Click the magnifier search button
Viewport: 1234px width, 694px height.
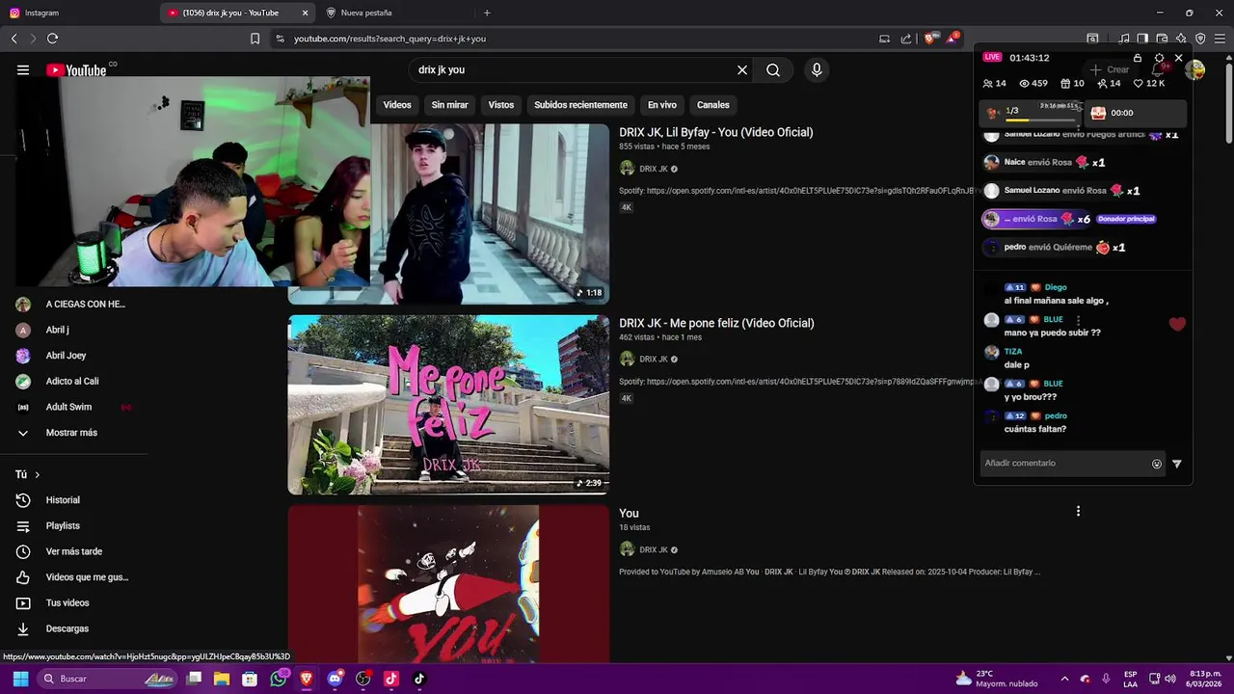coord(773,69)
